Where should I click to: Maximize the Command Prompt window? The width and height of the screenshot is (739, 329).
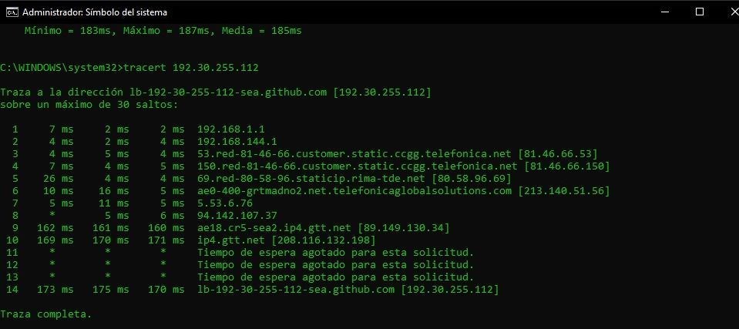tap(700, 12)
